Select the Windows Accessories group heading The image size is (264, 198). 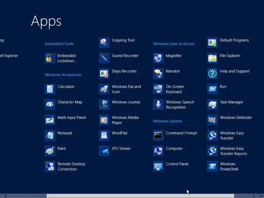pos(63,75)
